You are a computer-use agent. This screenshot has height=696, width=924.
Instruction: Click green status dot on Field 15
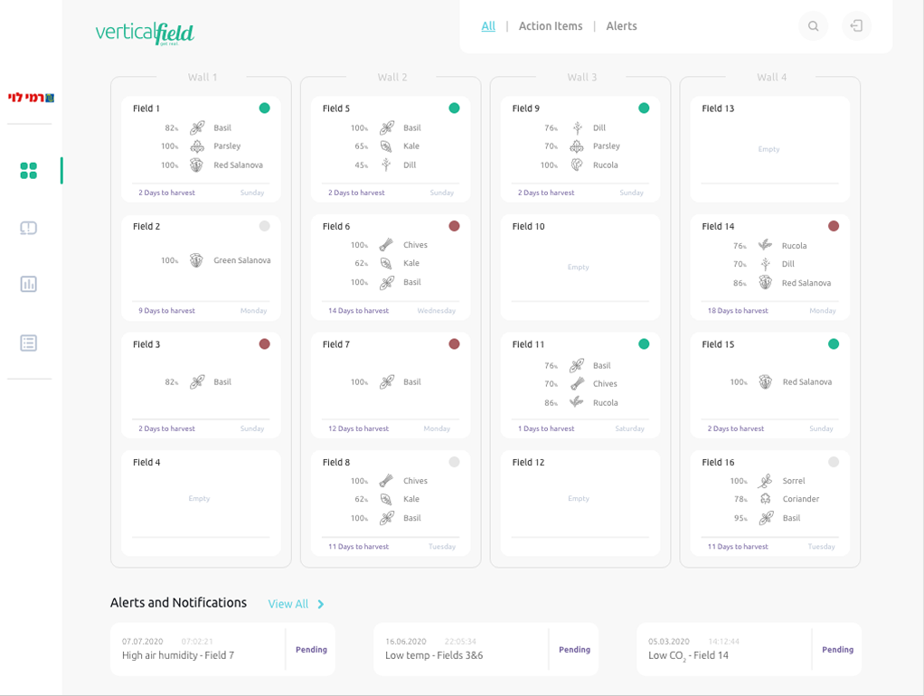834,344
